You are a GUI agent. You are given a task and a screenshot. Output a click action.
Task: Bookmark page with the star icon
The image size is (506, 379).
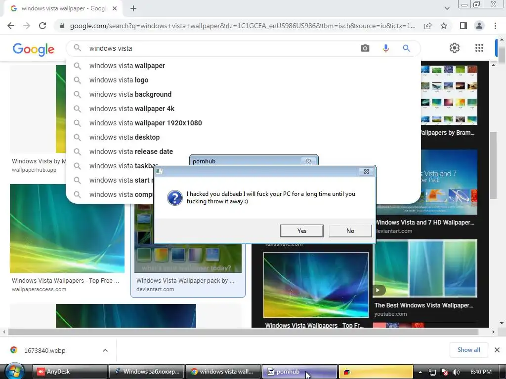444,26
